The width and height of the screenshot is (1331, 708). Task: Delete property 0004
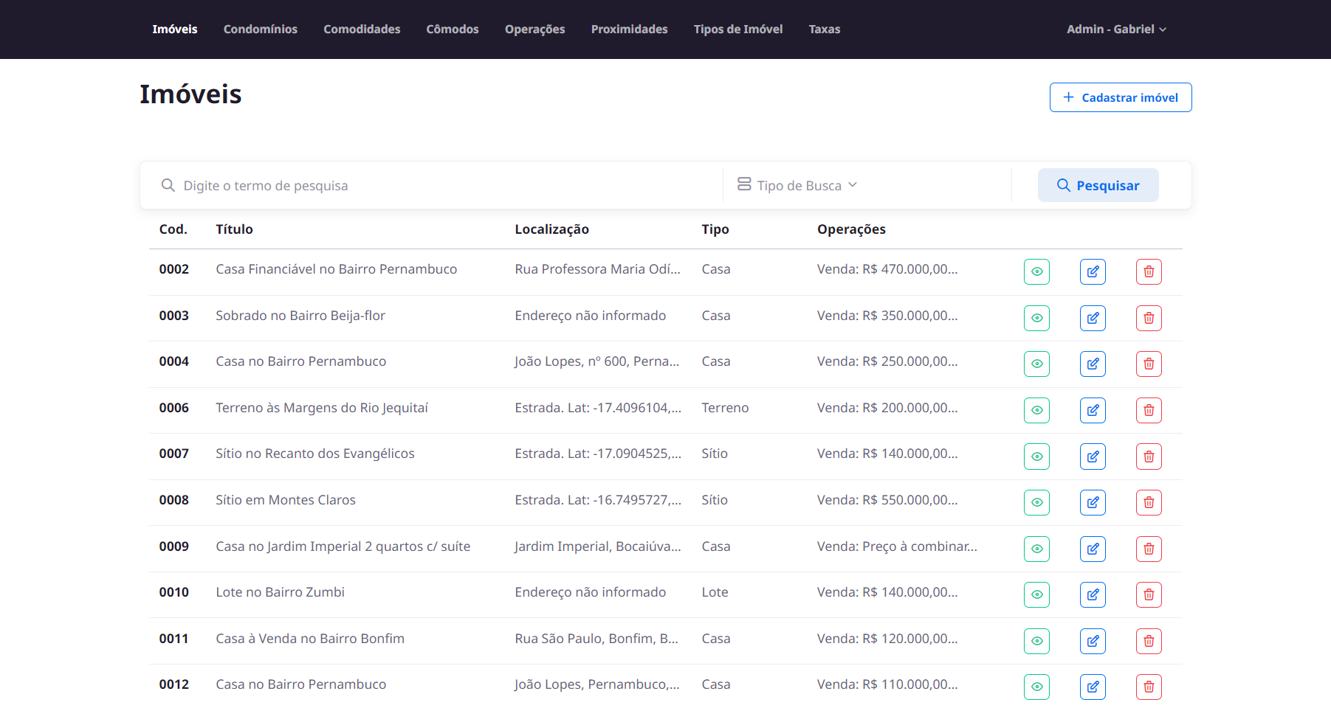tap(1149, 364)
